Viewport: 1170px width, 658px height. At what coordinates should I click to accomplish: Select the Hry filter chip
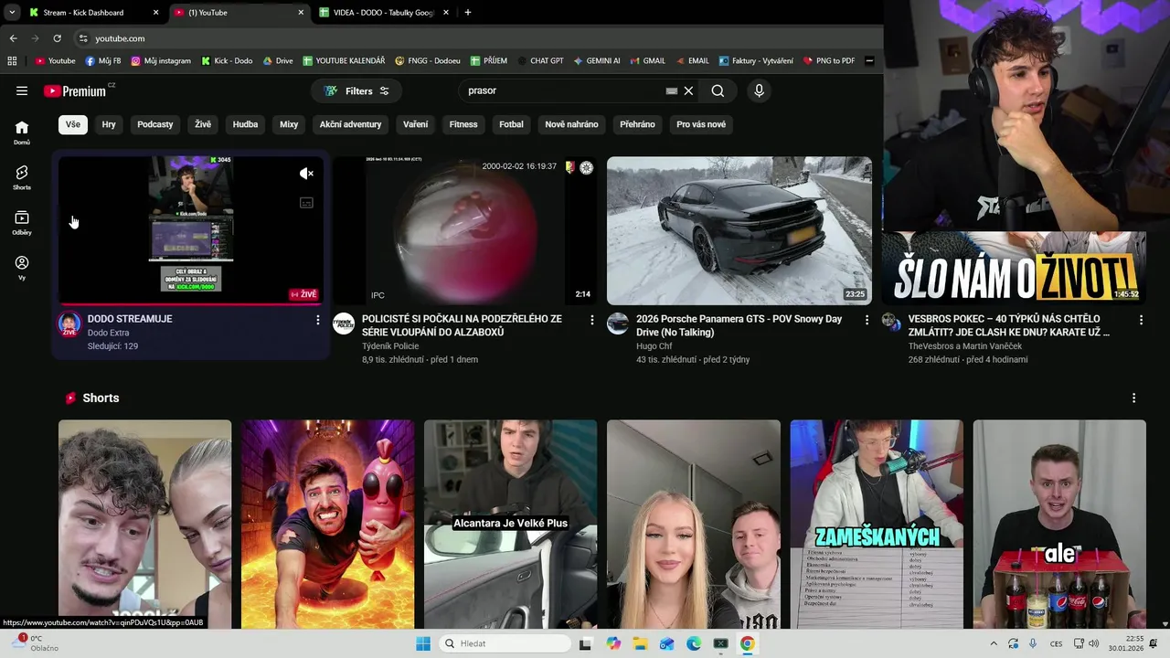pyautogui.click(x=109, y=124)
